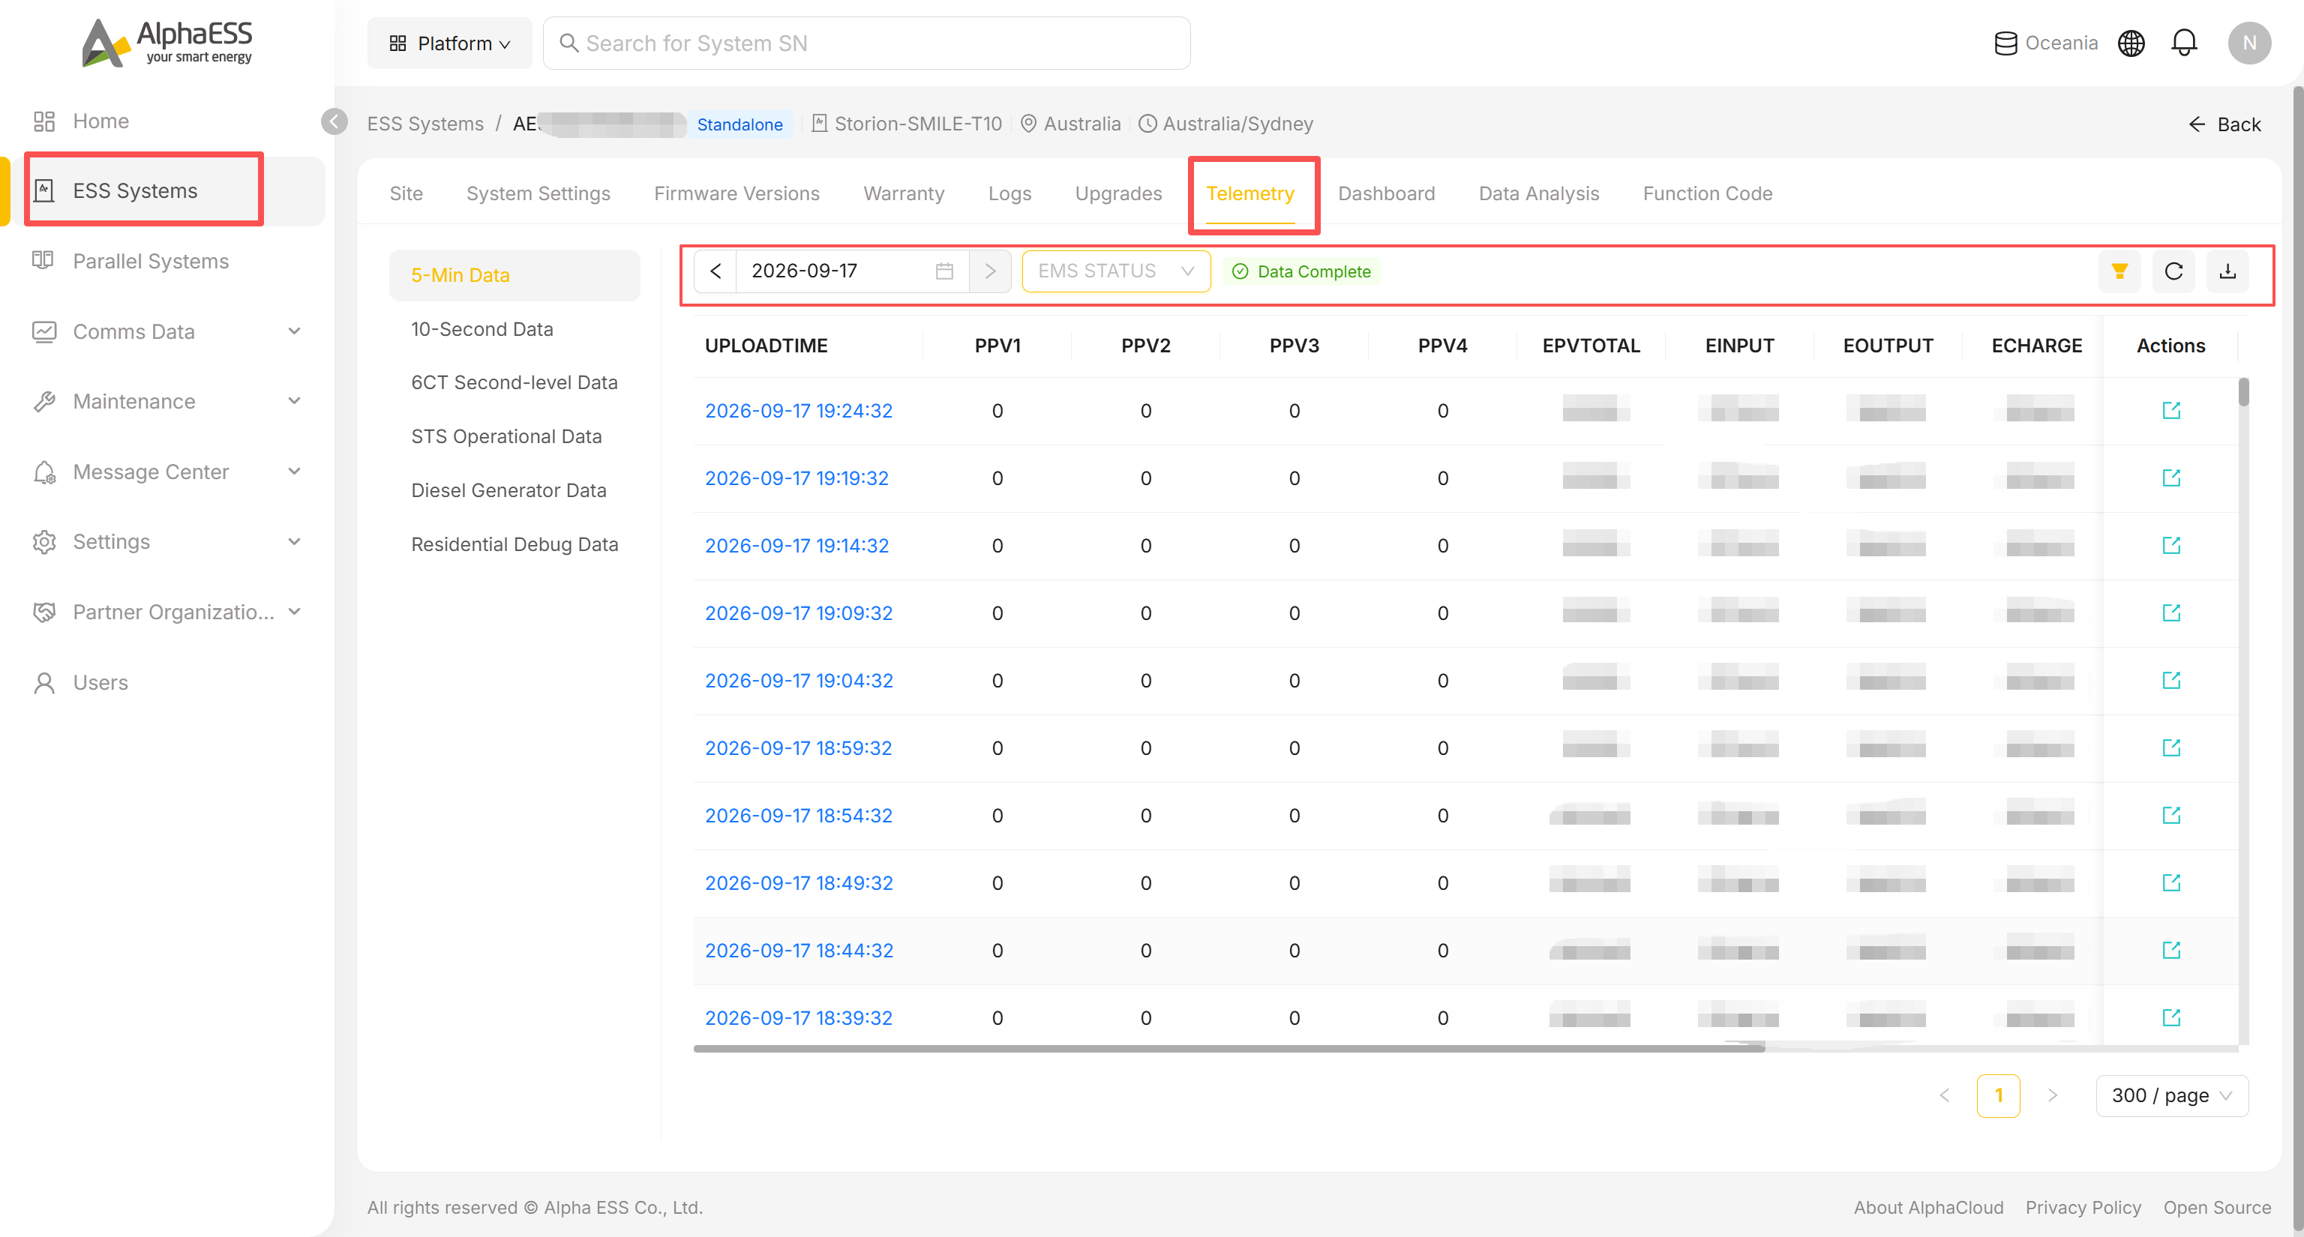This screenshot has height=1237, width=2304.
Task: Expand the Message Center menu
Action: click(x=168, y=472)
